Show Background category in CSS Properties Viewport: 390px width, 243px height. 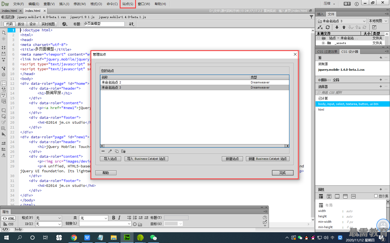(345, 196)
